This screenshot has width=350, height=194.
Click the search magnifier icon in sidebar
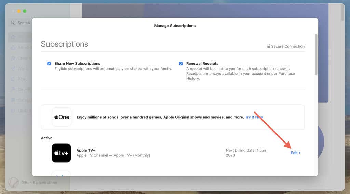coord(13,23)
